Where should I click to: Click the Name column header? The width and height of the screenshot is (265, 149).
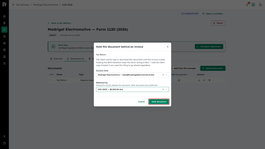59,74
